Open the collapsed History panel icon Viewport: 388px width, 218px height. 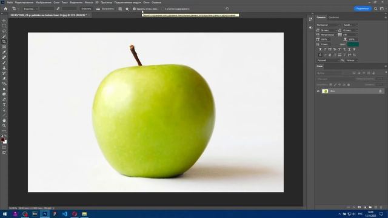coord(311,19)
